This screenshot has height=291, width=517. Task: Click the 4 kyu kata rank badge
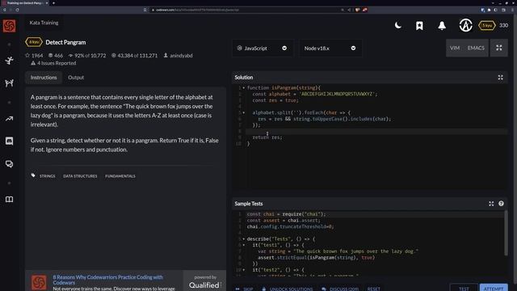[34, 42]
